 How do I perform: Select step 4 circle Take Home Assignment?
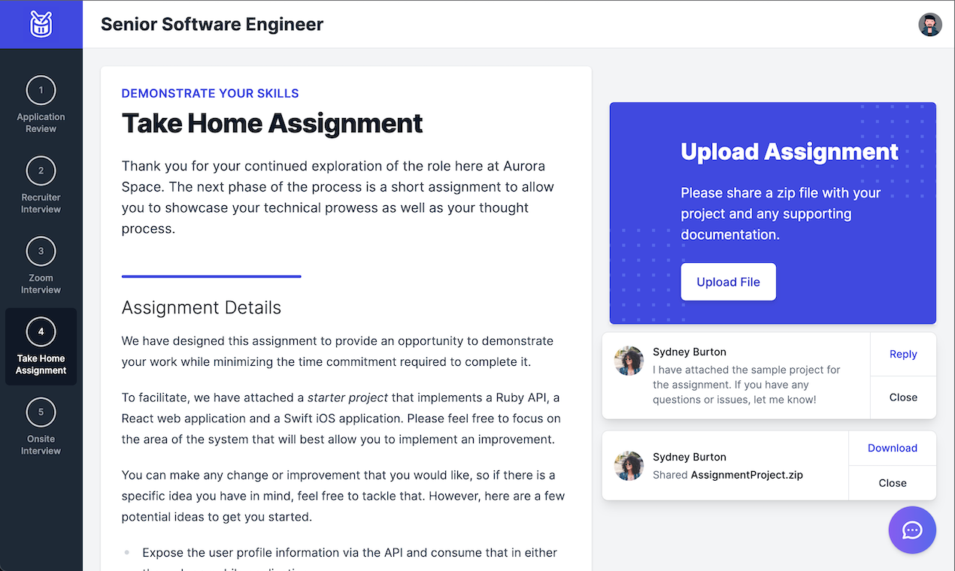click(41, 331)
